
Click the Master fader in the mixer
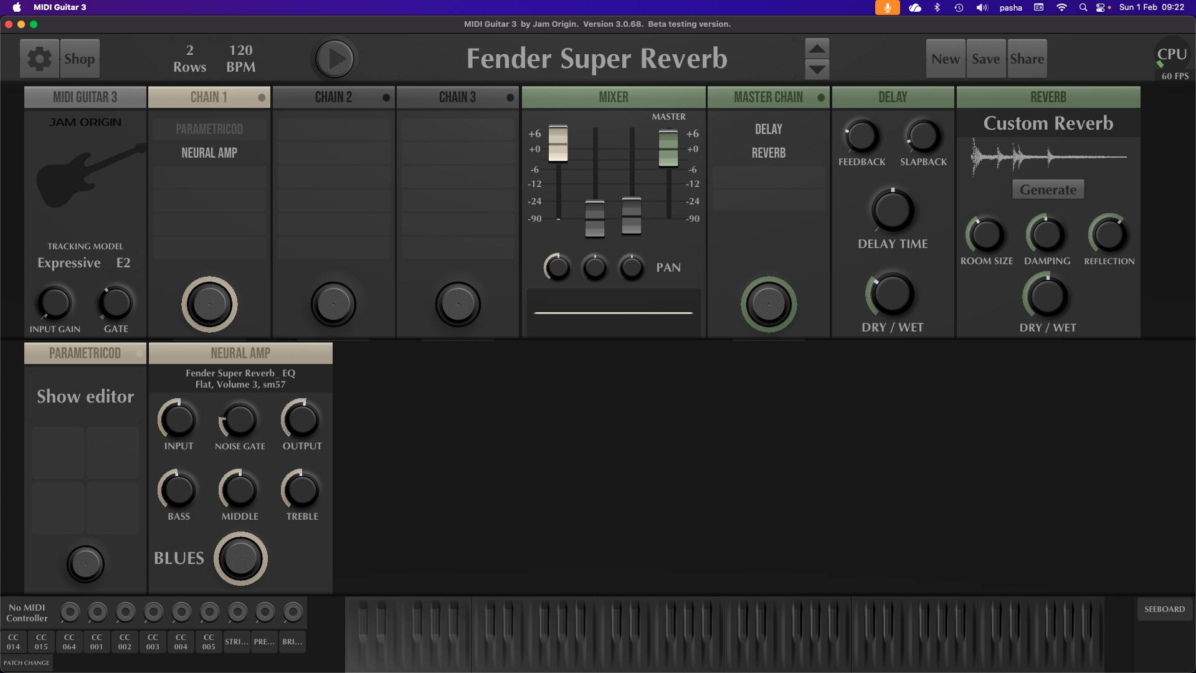(x=668, y=148)
